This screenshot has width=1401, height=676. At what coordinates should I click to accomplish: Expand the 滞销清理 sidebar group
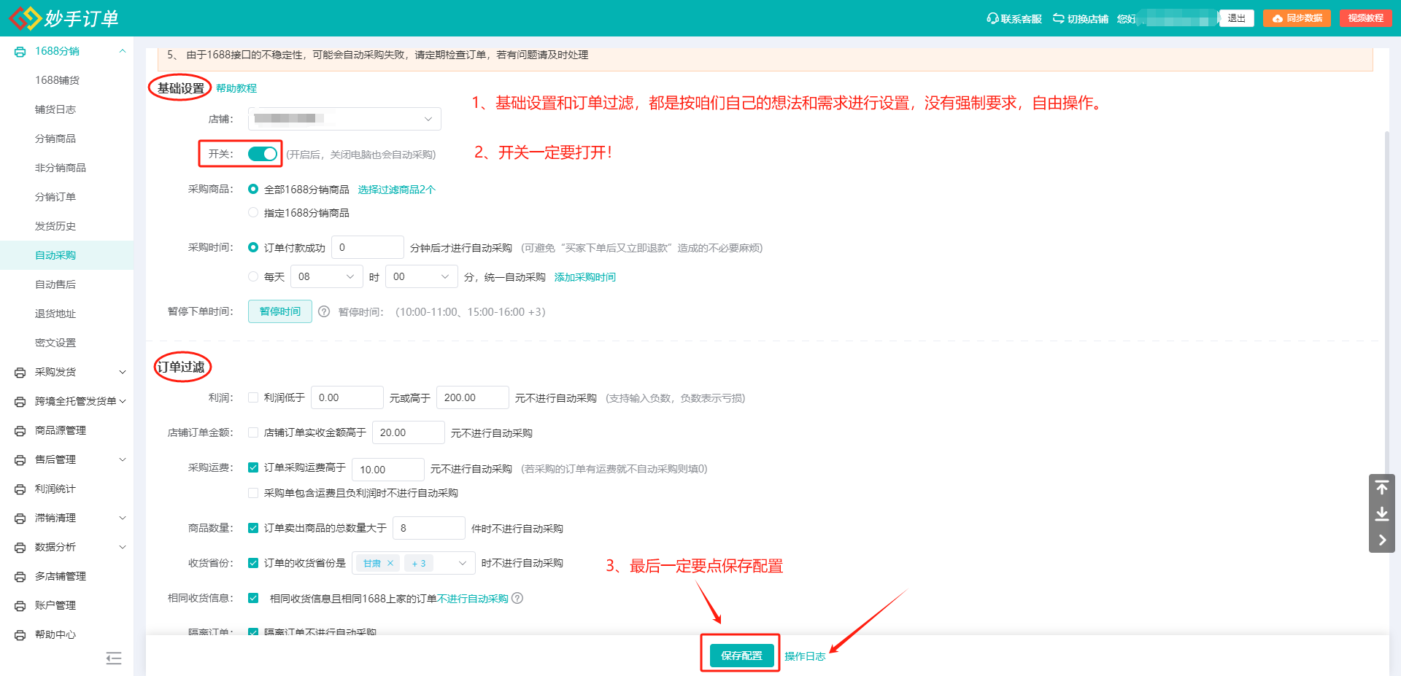click(x=123, y=518)
